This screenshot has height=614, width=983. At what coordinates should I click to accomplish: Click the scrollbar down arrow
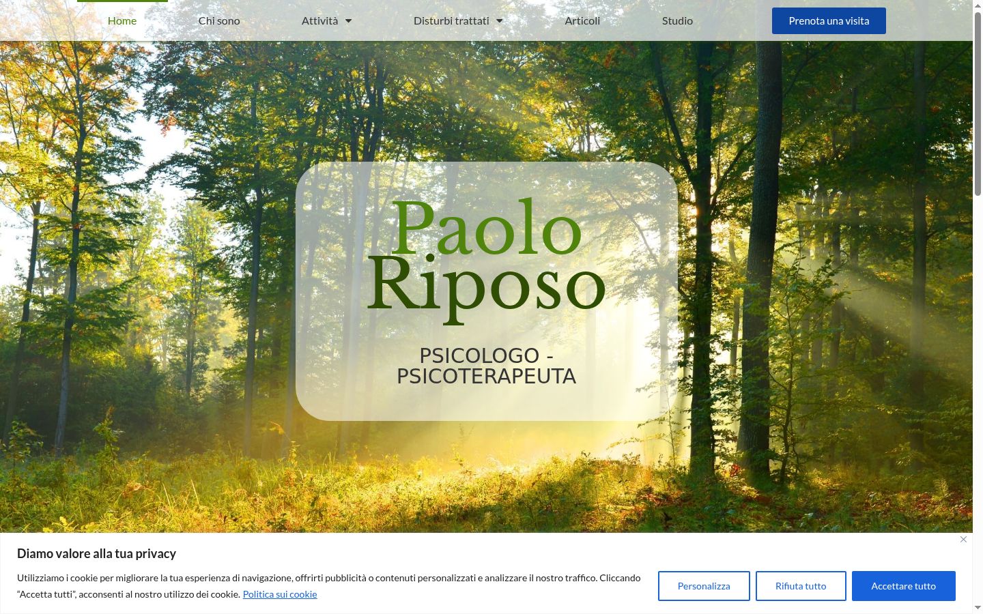978,608
